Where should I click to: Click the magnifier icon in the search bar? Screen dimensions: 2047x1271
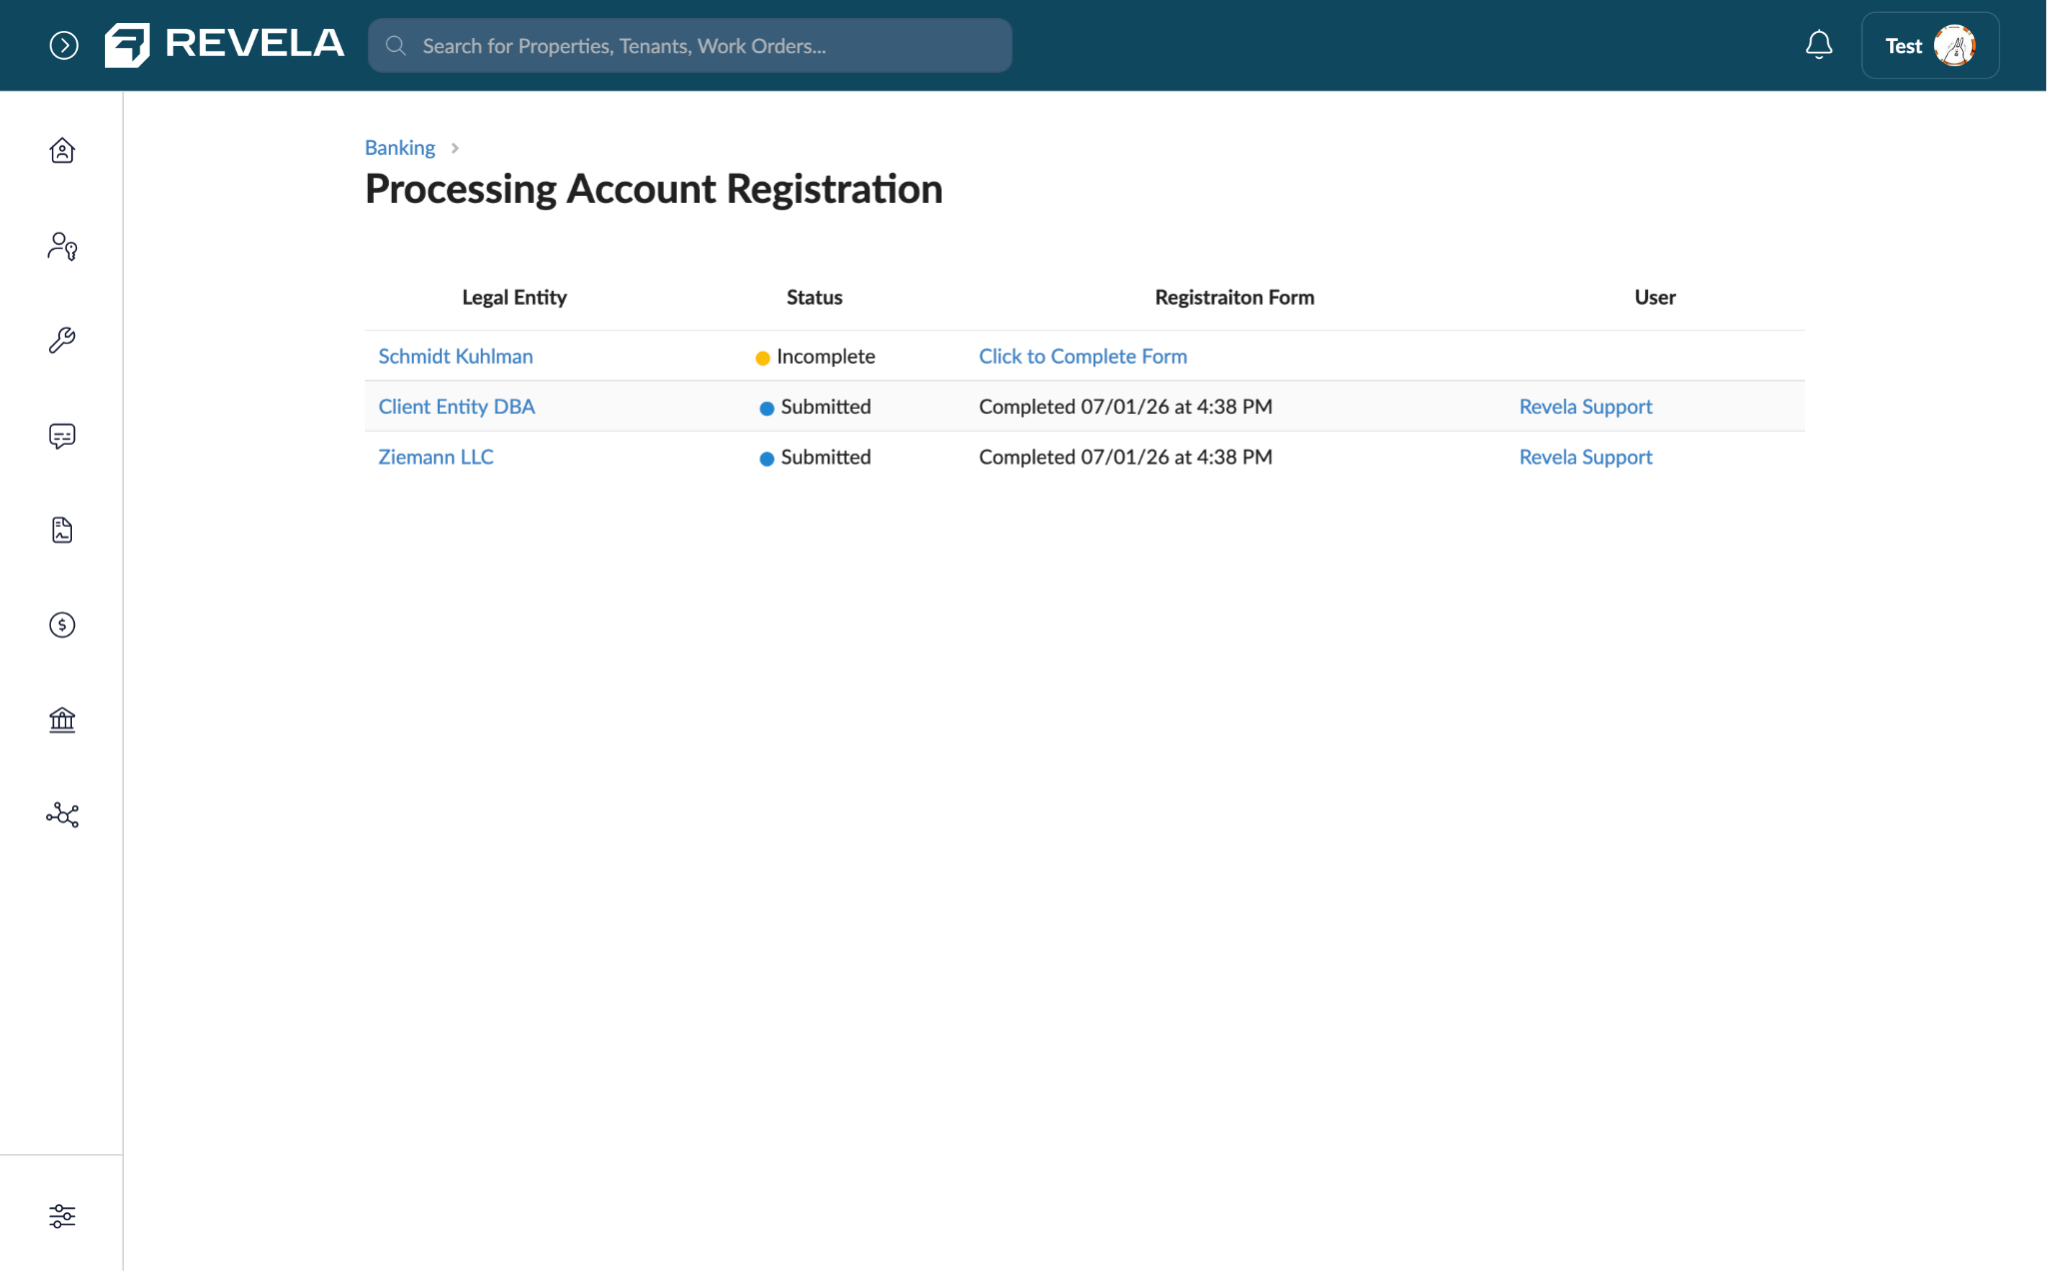click(x=396, y=45)
